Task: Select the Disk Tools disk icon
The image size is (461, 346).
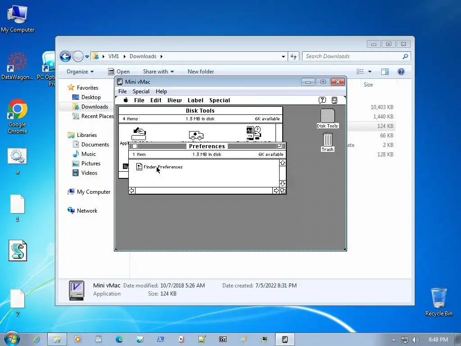Action: [328, 116]
